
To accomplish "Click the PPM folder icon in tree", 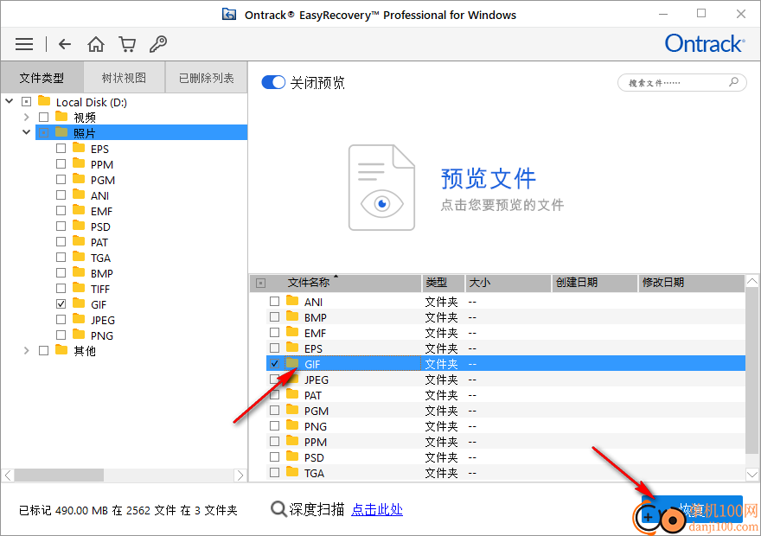I will point(79,163).
